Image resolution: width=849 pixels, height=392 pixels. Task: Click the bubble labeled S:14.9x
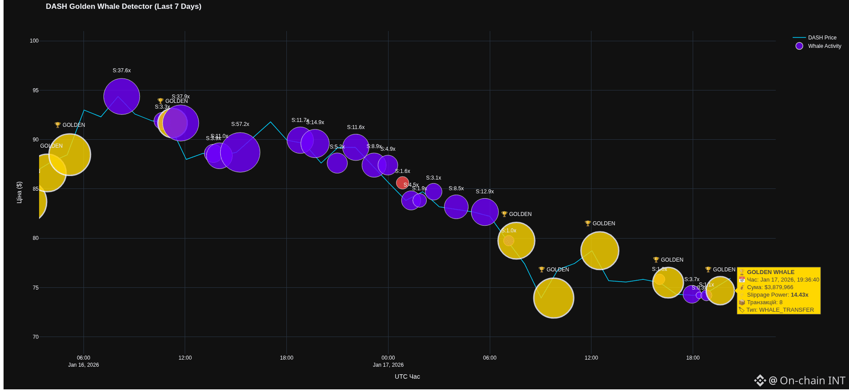315,143
